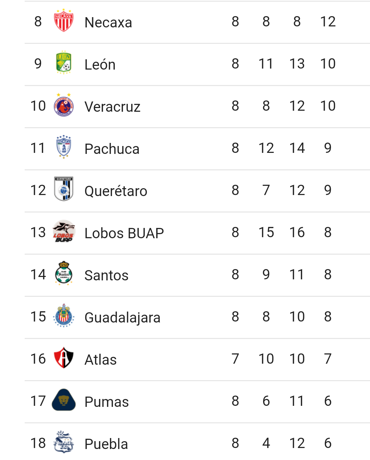The height and width of the screenshot is (460, 370).
Task: Click the León club logo
Action: 64,63
